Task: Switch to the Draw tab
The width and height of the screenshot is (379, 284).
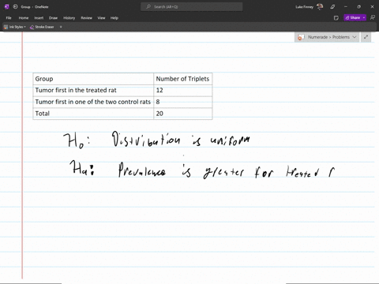Action: 53,18
